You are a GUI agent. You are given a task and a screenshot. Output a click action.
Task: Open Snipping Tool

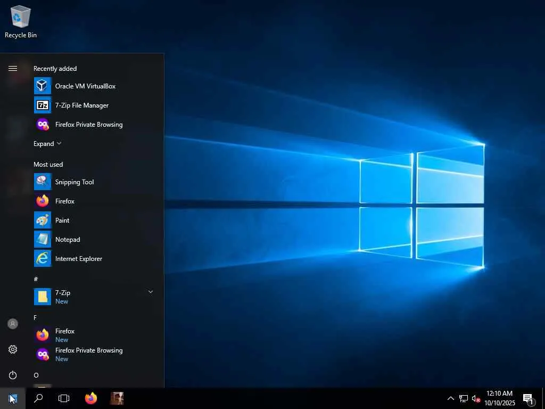(x=95, y=182)
